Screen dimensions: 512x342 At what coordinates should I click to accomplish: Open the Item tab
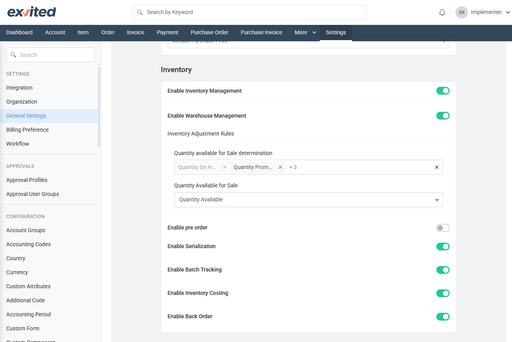tap(83, 33)
